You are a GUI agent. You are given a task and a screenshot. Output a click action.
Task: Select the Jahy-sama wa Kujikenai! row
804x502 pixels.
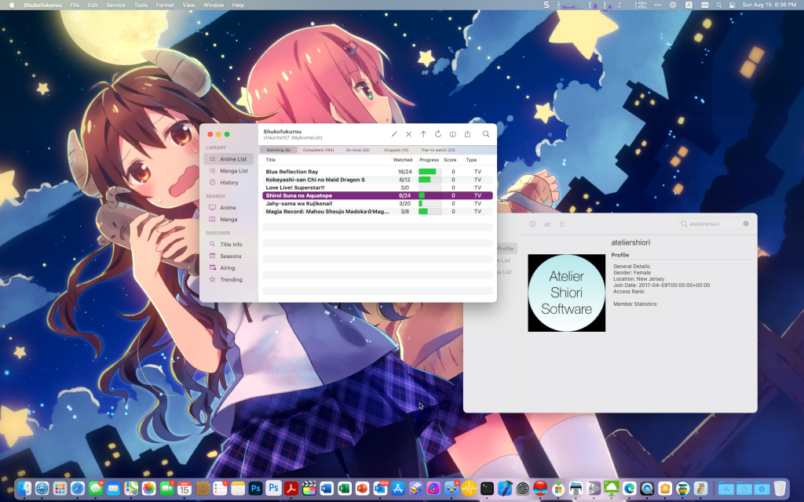[x=378, y=203]
